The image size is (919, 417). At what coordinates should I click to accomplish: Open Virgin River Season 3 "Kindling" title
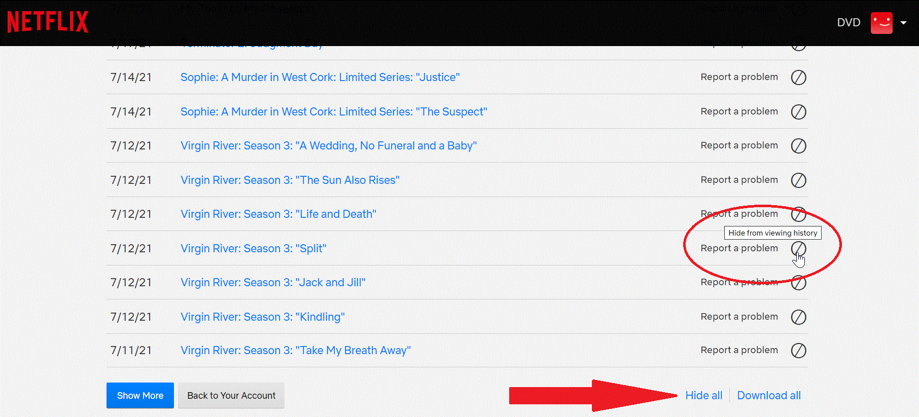pyautogui.click(x=263, y=317)
